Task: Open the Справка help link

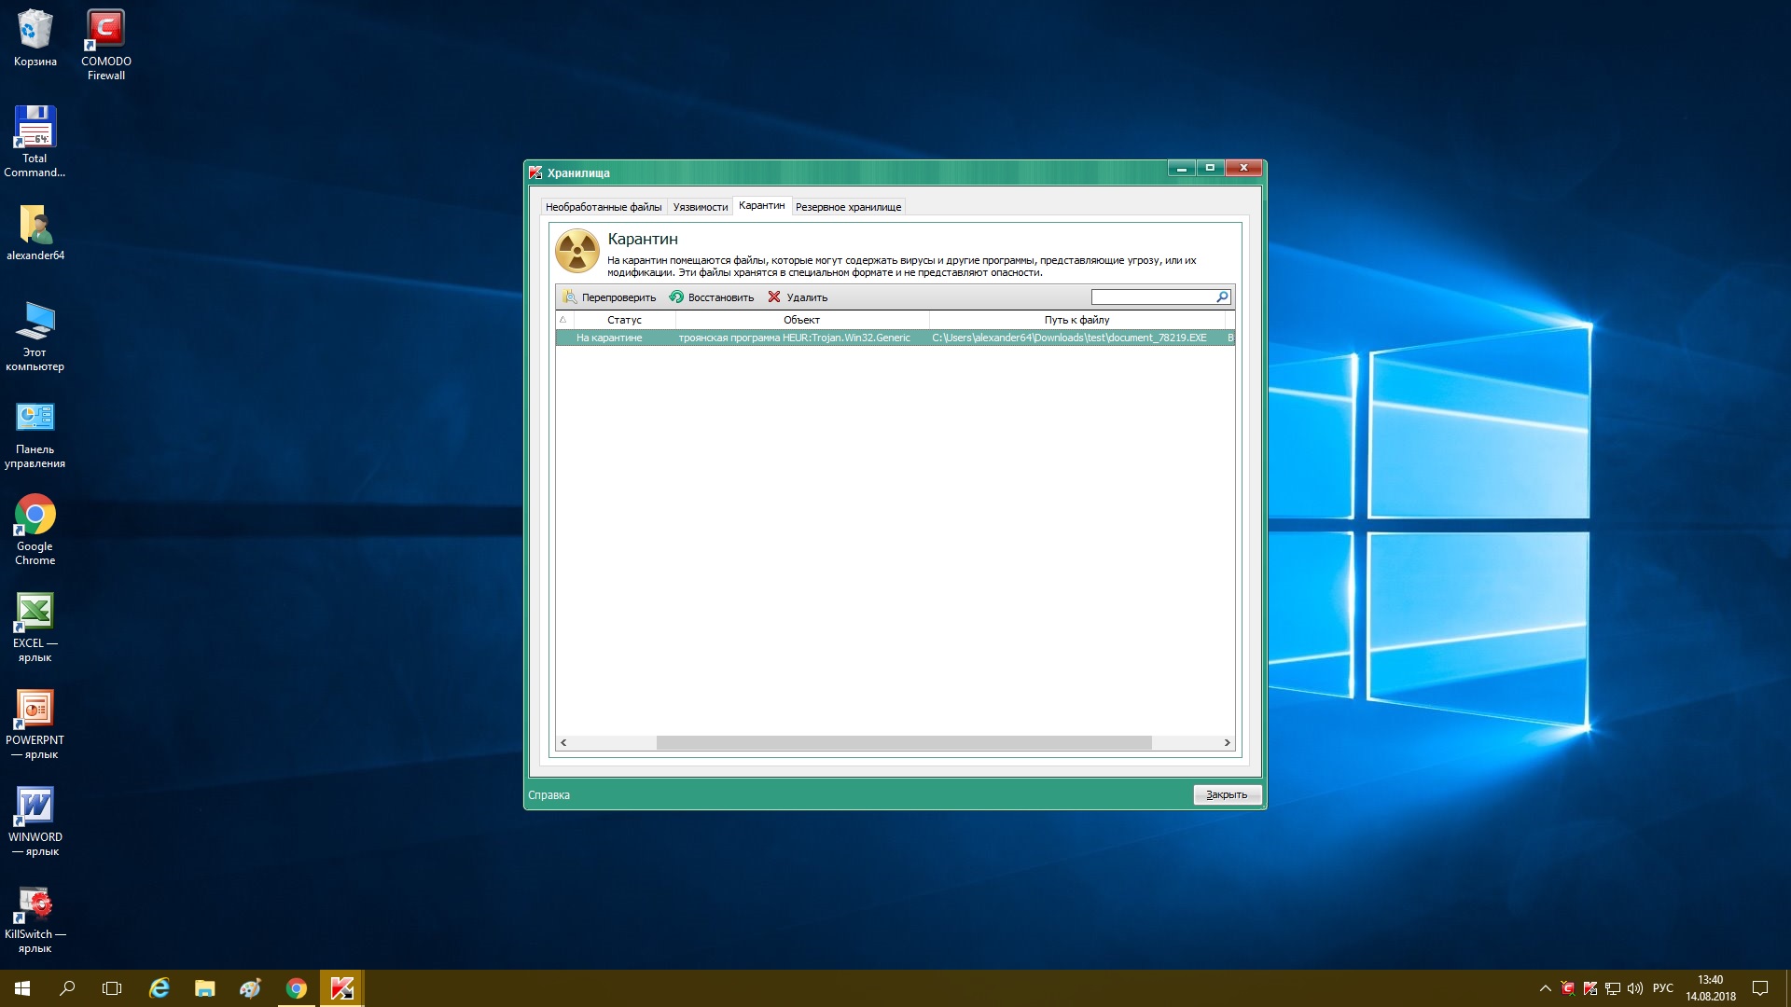Action: click(x=548, y=795)
